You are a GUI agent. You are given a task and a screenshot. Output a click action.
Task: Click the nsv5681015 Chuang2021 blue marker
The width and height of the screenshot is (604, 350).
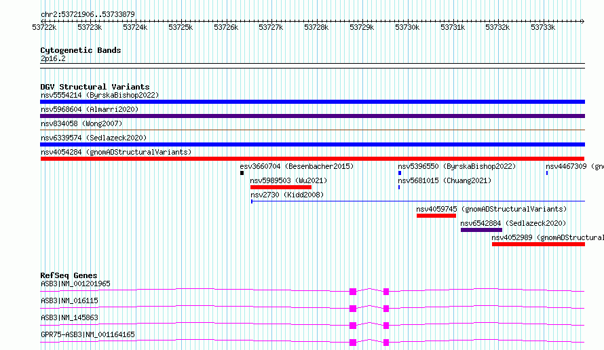pyautogui.click(x=399, y=187)
